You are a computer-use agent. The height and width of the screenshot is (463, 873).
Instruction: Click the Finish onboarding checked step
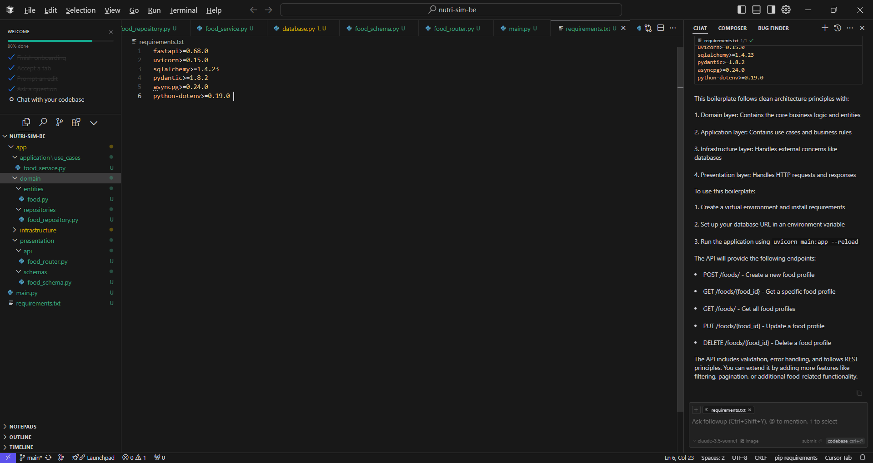click(41, 58)
